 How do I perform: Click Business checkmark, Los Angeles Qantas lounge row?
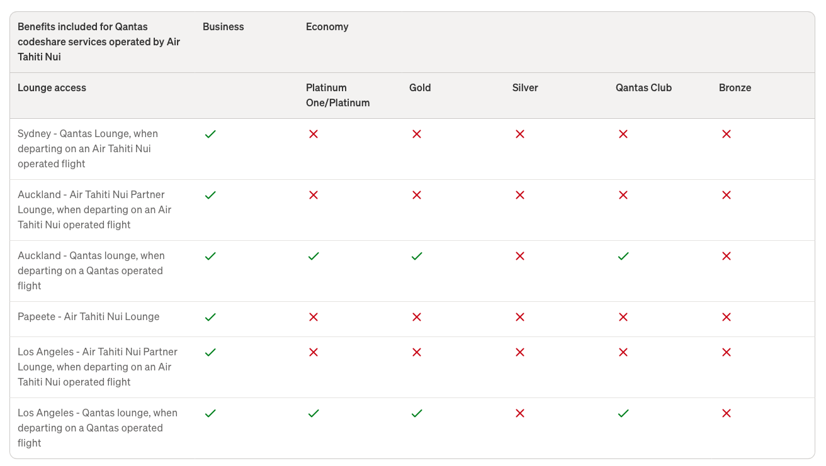pos(210,413)
